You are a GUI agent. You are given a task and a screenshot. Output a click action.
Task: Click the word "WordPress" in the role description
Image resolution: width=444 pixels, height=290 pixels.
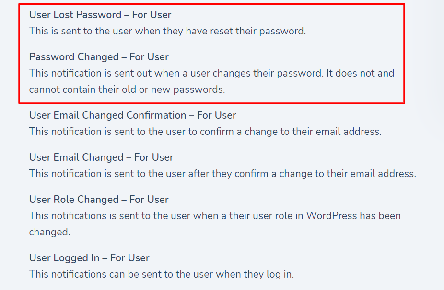[332, 216]
